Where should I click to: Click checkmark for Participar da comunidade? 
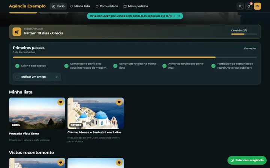click(213, 66)
